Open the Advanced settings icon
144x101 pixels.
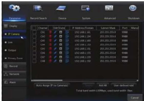click(109, 8)
